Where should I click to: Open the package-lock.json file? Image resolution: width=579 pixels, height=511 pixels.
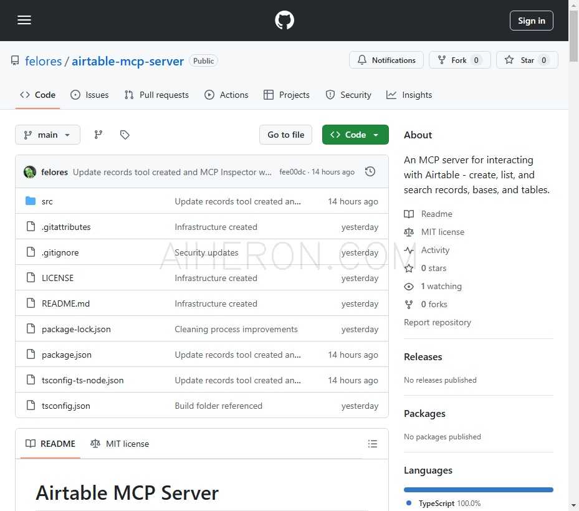tap(76, 329)
